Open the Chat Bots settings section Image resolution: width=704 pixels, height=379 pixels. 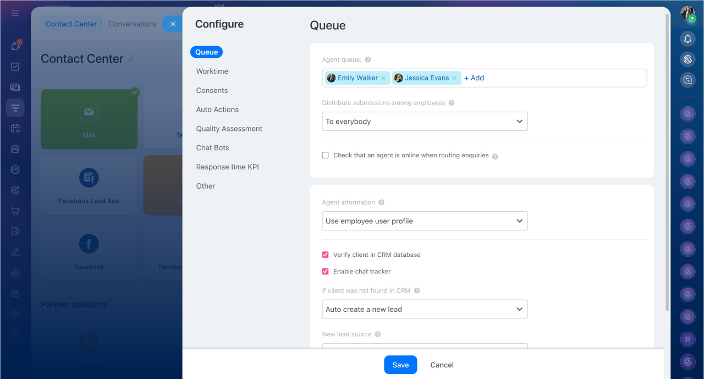(x=212, y=148)
